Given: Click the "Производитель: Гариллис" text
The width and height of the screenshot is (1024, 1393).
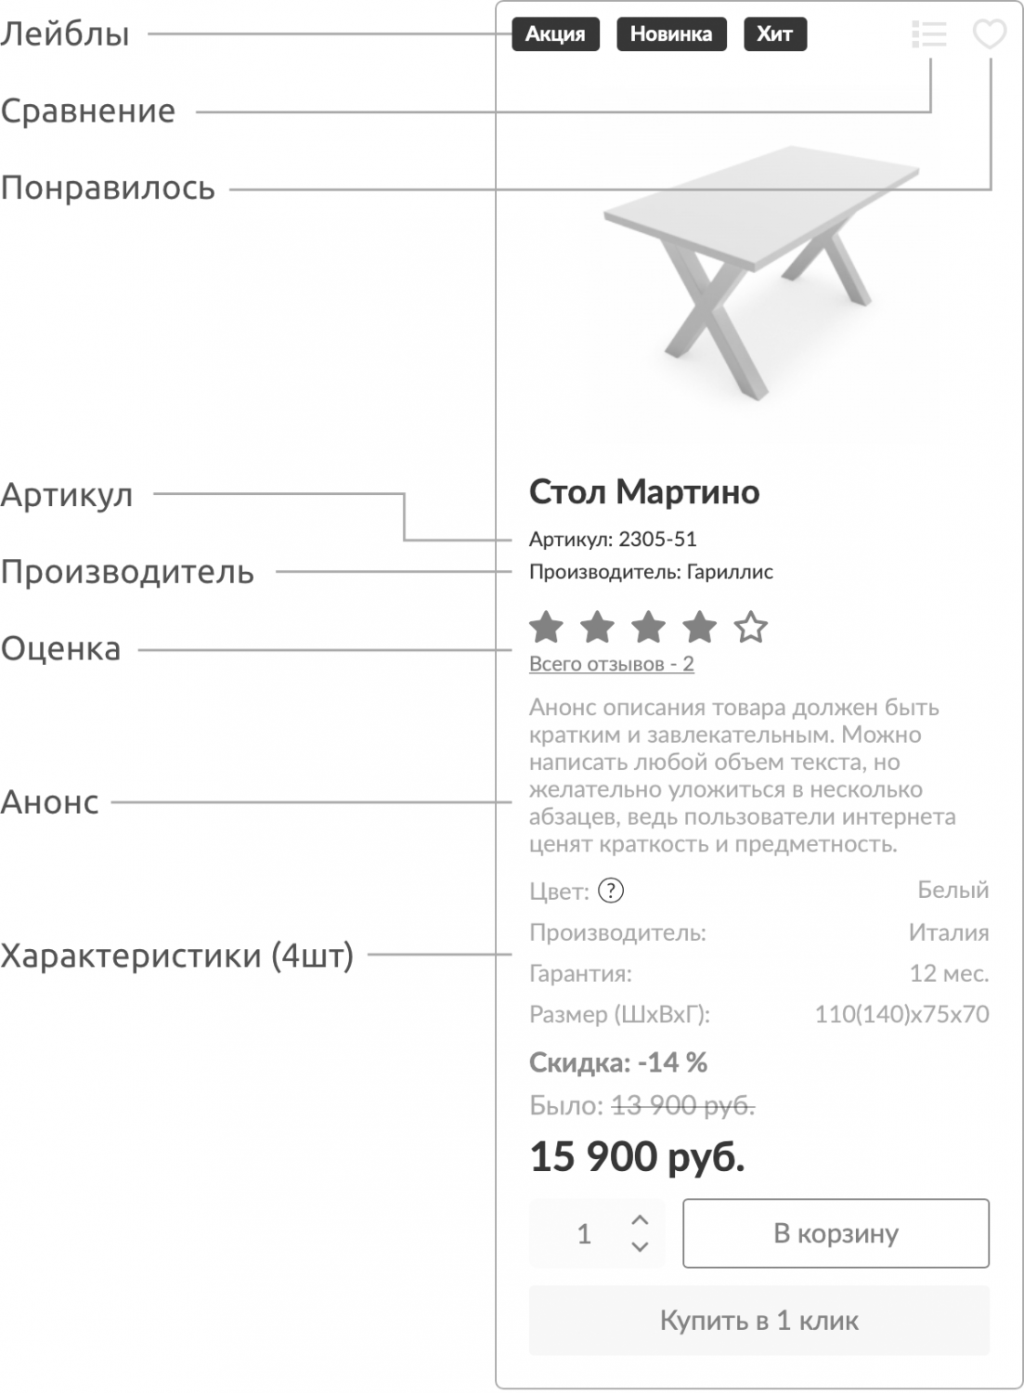Looking at the screenshot, I should [x=651, y=572].
